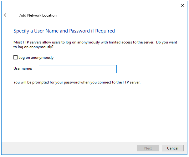Close the Add Network Location window
The image size is (189, 157).
point(182,6)
